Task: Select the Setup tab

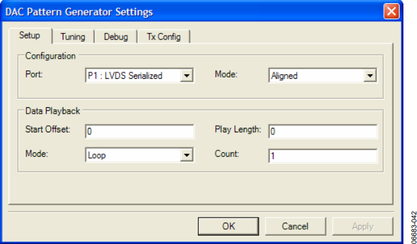Action: [30, 36]
